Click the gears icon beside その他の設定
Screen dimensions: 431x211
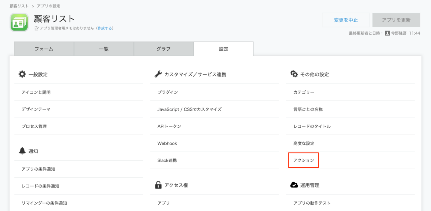[294, 74]
